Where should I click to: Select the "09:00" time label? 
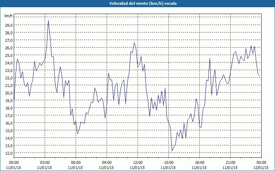[x=107, y=163]
